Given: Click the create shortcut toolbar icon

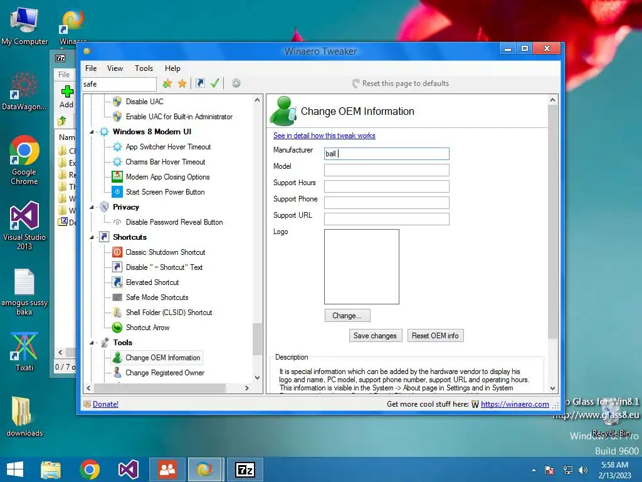Looking at the screenshot, I should [200, 83].
